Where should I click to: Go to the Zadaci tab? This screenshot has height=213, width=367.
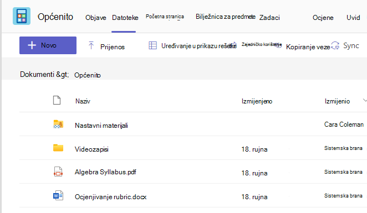pyautogui.click(x=269, y=18)
